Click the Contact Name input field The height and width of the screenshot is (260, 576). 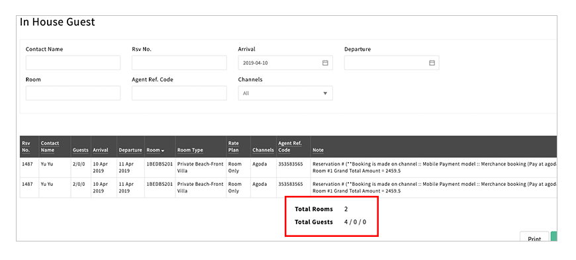coord(73,63)
